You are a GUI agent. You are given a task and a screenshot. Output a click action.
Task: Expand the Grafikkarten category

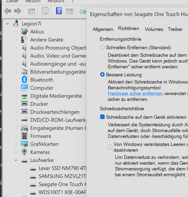tap(16, 144)
